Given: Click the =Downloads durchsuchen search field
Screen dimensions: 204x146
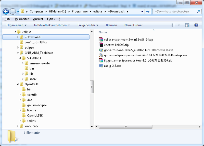Looking at the screenshot, I should pyautogui.click(x=175, y=11).
